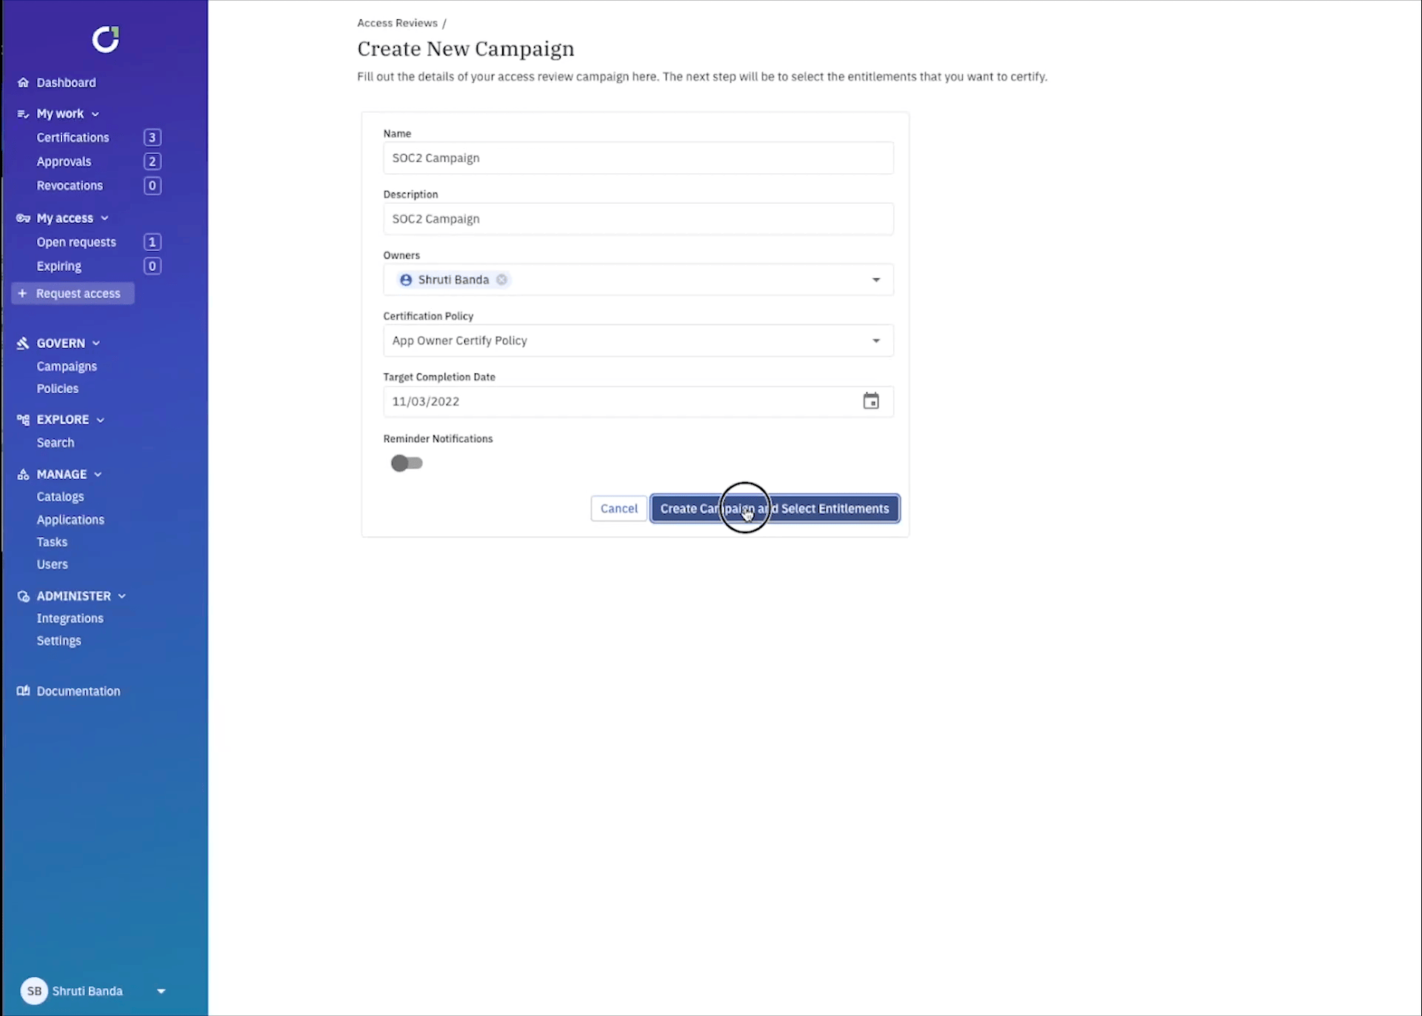The image size is (1422, 1016).
Task: Click the Owners dropdown arrow
Action: pos(875,279)
